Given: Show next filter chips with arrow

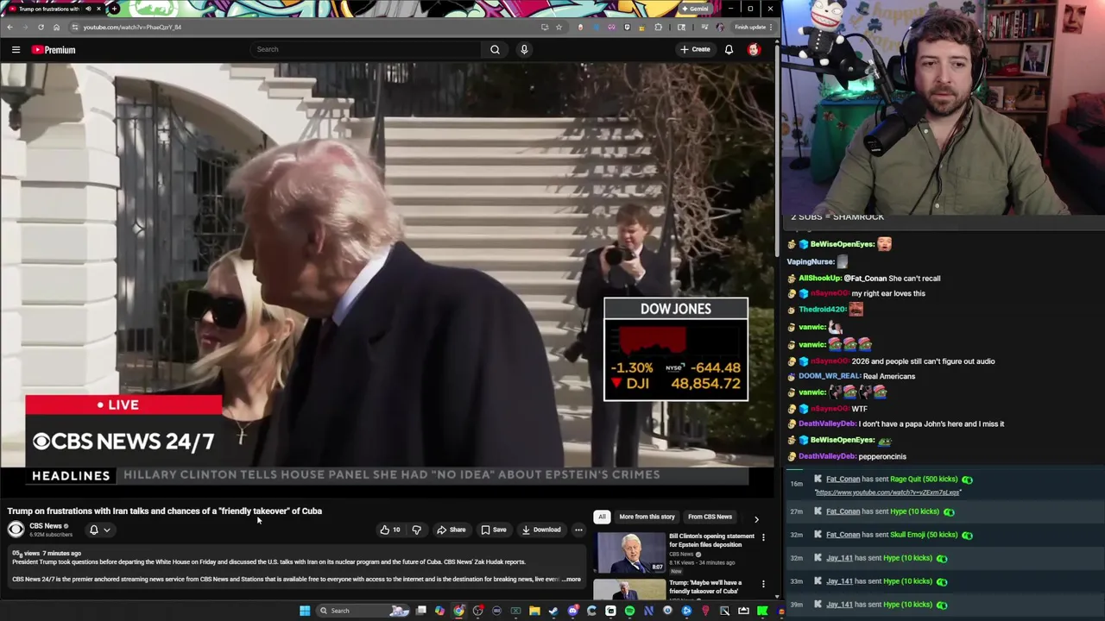Looking at the screenshot, I should pos(756,518).
